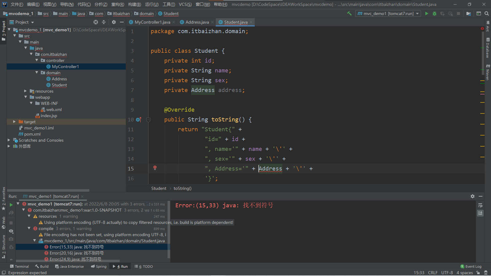
Task: Click Run tree horizontal scrollbar
Action: pos(68,261)
